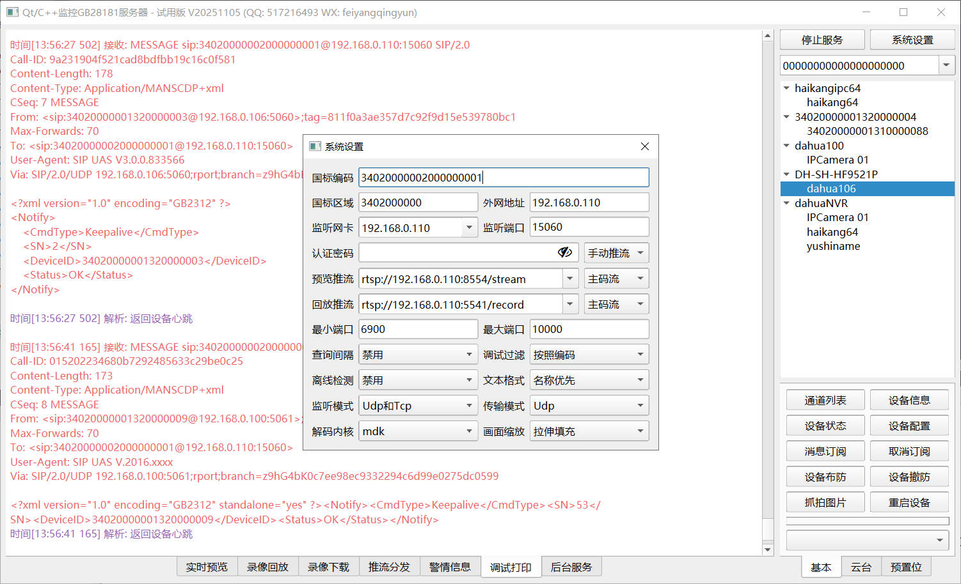Click the 抓拍图片 button

(825, 502)
